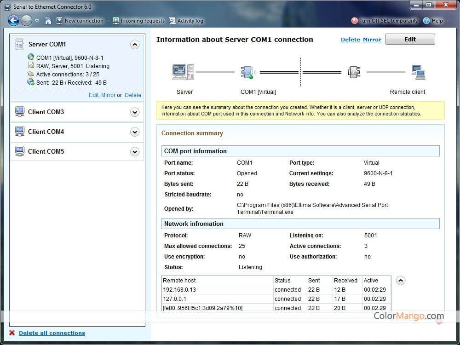Viewport: 460px width, 345px height.
Task: Expand the Client COM5 connection
Action: (x=134, y=152)
